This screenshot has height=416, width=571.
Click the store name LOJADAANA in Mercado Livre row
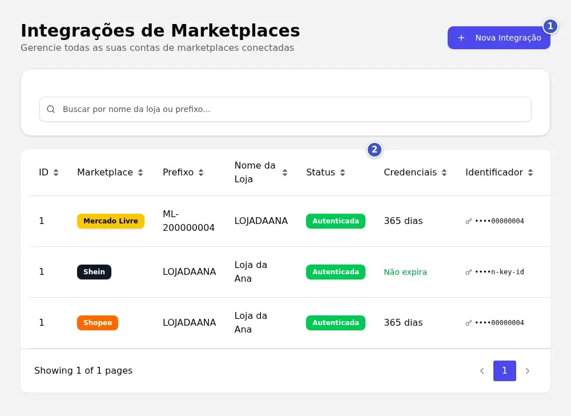click(x=261, y=221)
